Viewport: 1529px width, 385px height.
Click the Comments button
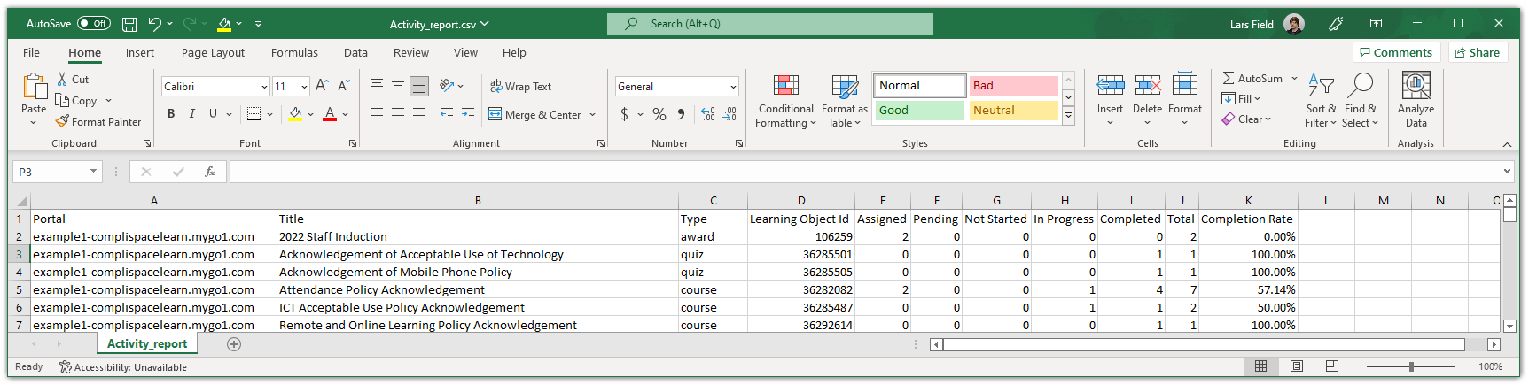[1396, 52]
